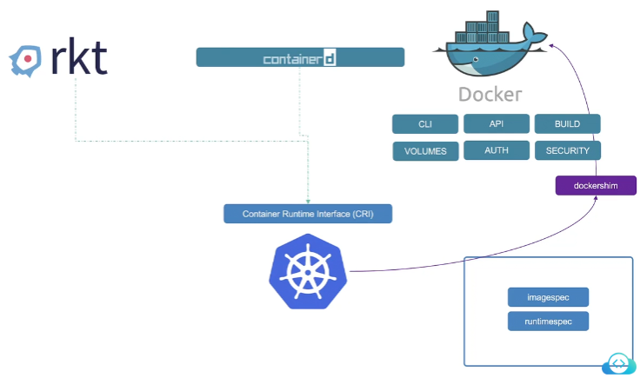
Task: Click the API box
Action: (496, 123)
